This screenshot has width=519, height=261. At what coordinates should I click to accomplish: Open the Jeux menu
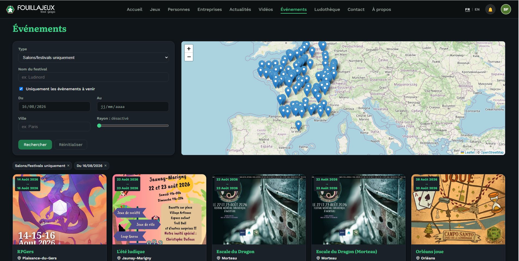[155, 10]
